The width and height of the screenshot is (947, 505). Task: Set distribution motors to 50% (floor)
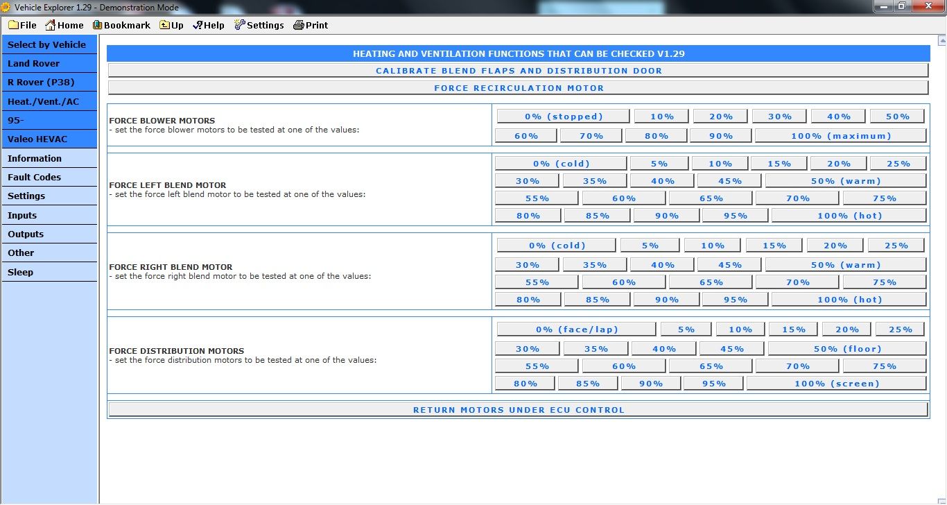[847, 349]
